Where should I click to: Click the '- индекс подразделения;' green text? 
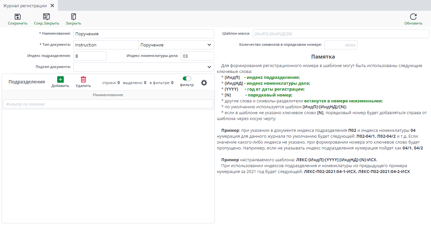tap(272, 77)
